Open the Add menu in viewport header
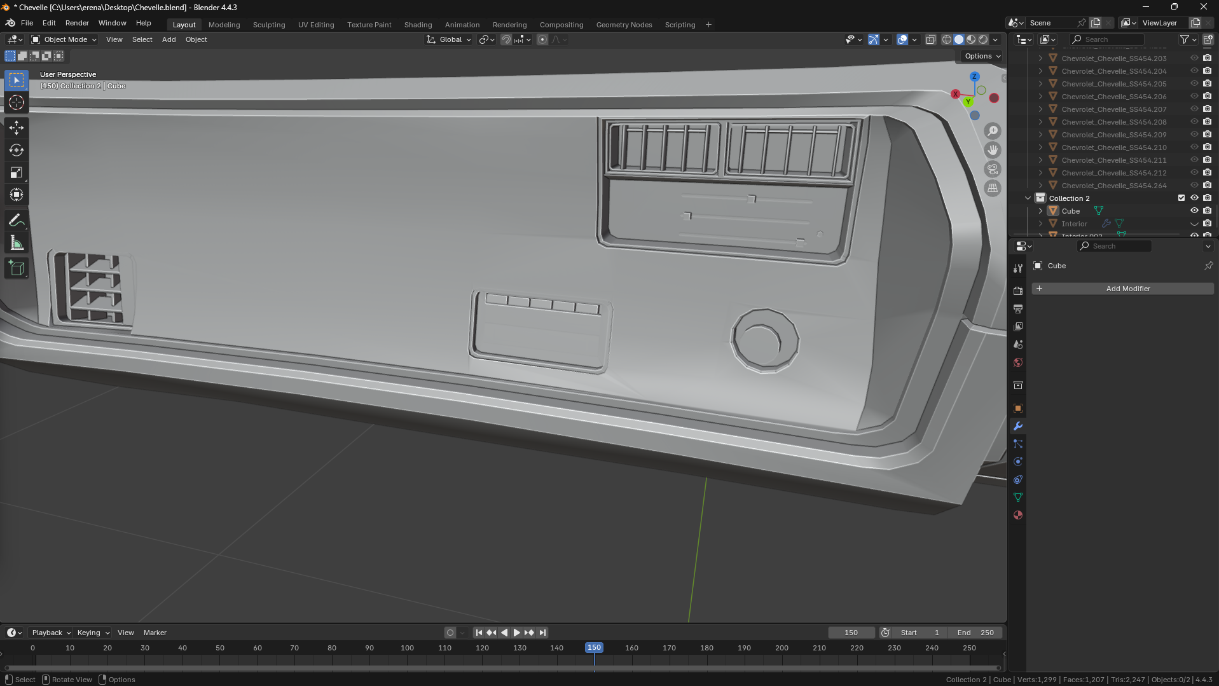Image resolution: width=1219 pixels, height=686 pixels. pyautogui.click(x=169, y=39)
